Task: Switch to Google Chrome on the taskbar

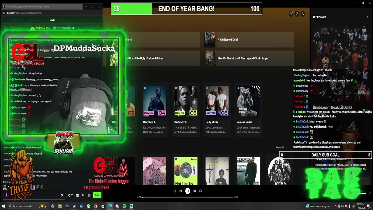Action: pos(96,206)
